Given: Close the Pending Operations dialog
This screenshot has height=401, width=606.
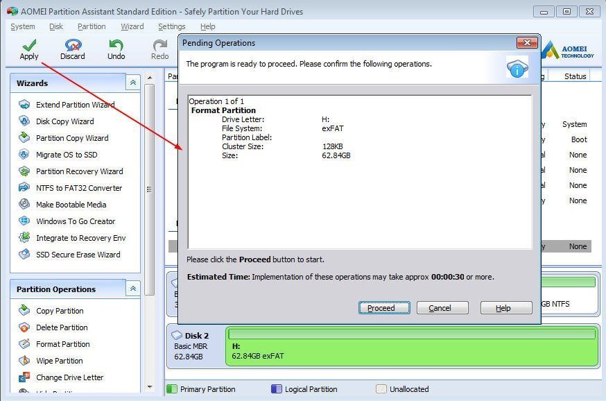Looking at the screenshot, I should (527, 42).
